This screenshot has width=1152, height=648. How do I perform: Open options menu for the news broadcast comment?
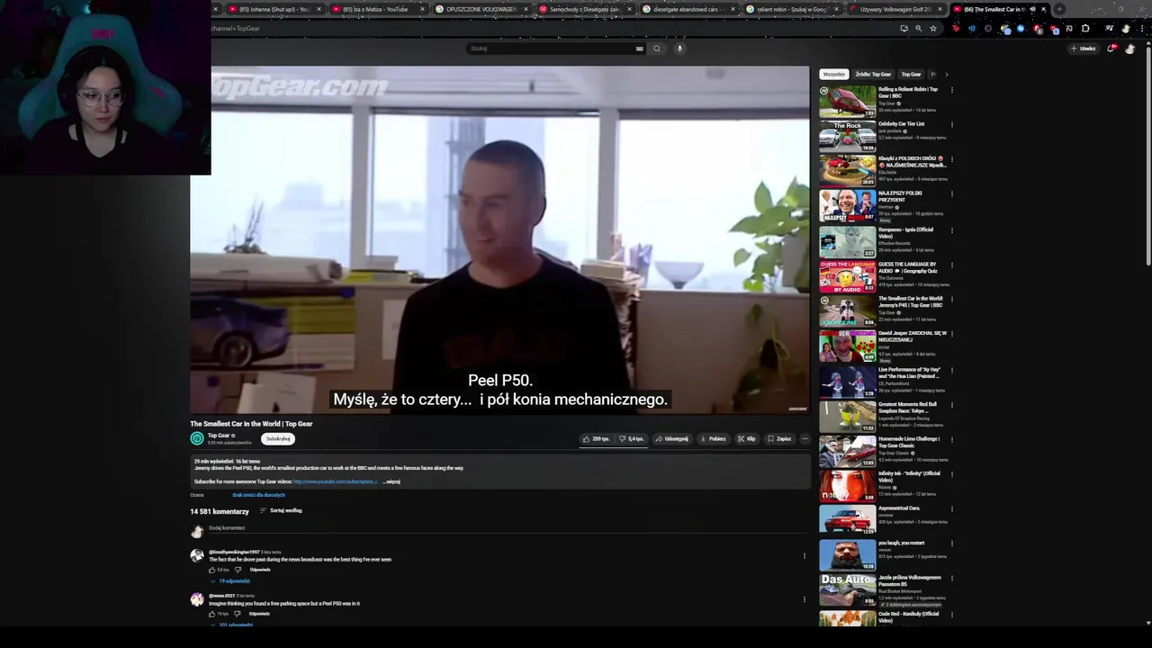(805, 556)
